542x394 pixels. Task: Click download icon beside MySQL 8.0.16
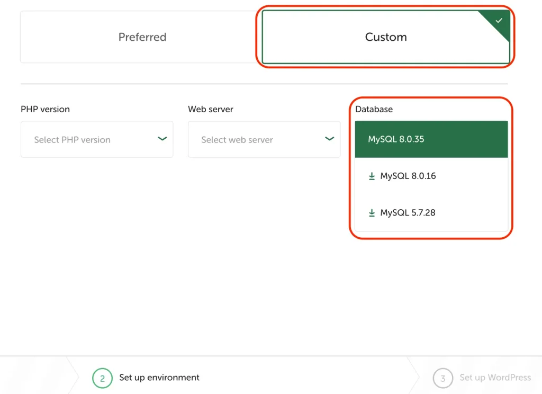(372, 176)
